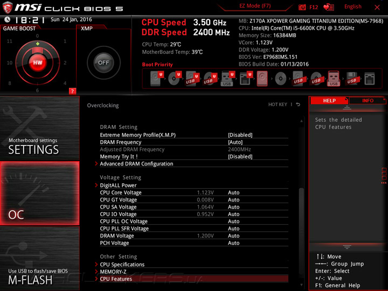
Task: Select the legacy CD/DVD boot icon without badge
Action: pyautogui.click(x=281, y=79)
